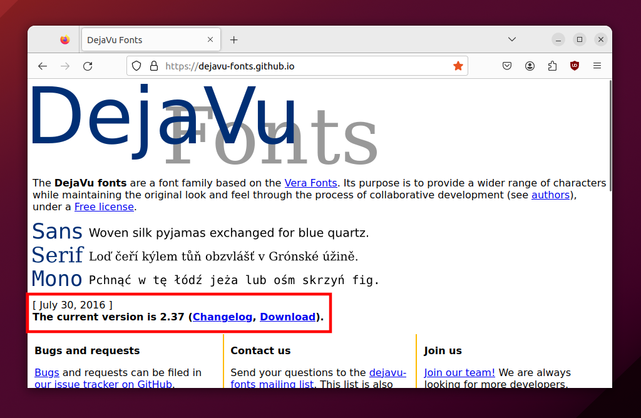The width and height of the screenshot is (641, 418).
Task: Expand the list all tabs dropdown
Action: point(512,39)
